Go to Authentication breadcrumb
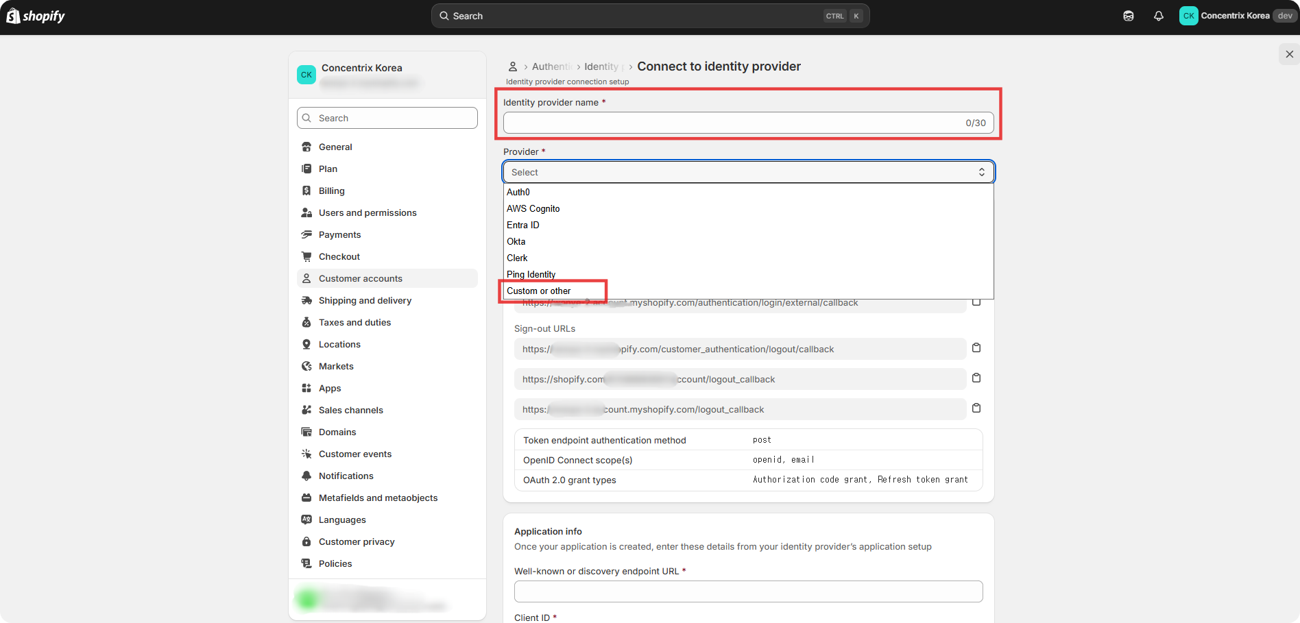The width and height of the screenshot is (1300, 623). [x=552, y=66]
